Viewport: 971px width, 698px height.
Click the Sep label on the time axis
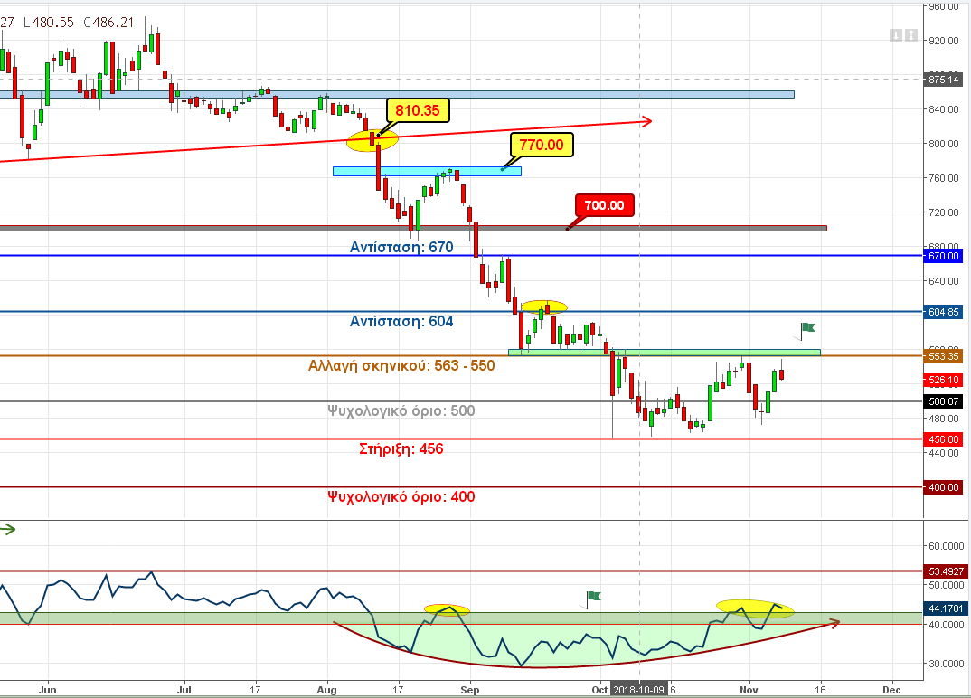point(470,690)
